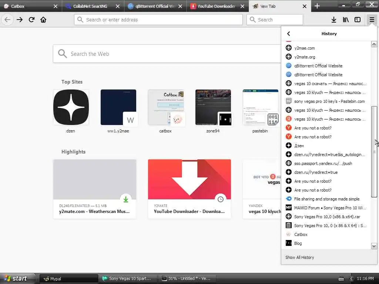Image resolution: width=379 pixels, height=284 pixels.
Task: Open the Library icon in toolbar
Action: click(x=346, y=20)
